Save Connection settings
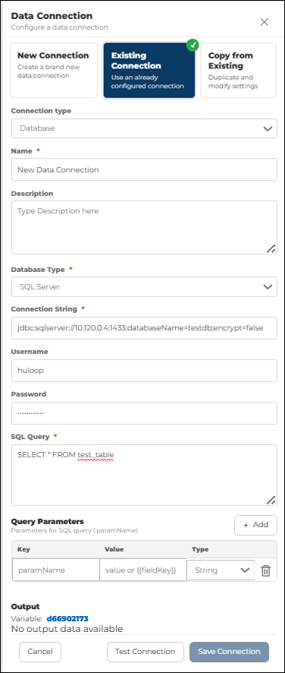285x673 pixels. [229, 652]
